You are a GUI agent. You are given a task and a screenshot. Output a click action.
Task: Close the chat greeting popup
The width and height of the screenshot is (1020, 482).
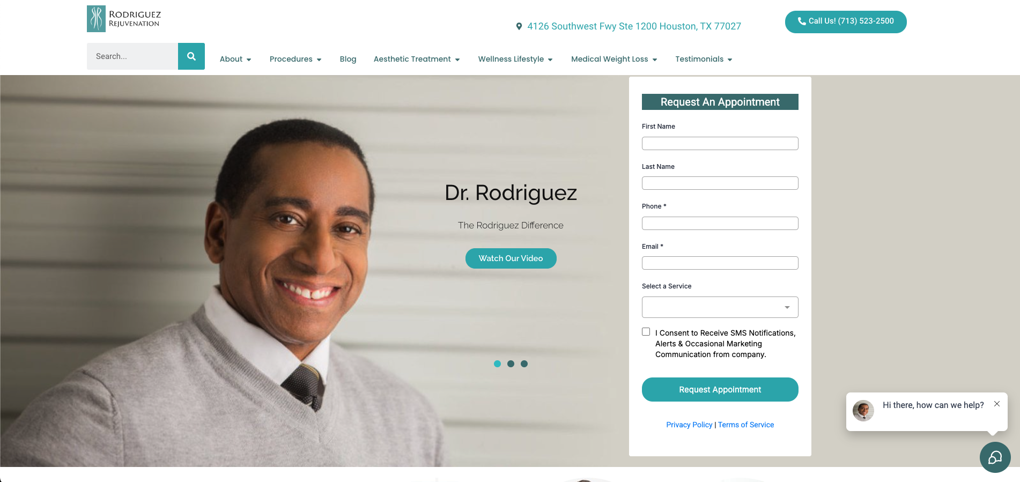pos(996,404)
